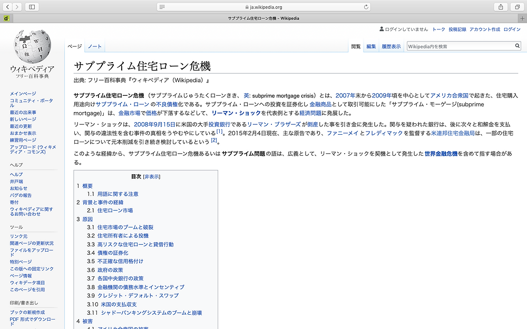The width and height of the screenshot is (527, 329).
Task: Jump to contents entry 1 概要
Action: point(84,186)
